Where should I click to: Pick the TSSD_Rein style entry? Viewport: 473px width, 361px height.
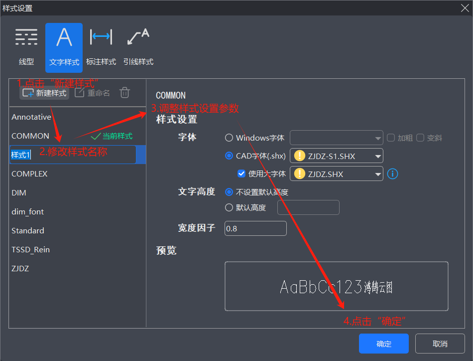tap(31, 250)
